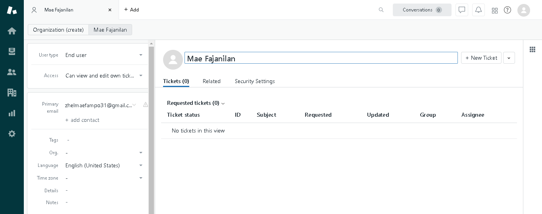Screen dimensions: 542x214
Task: Open dropdown arrow beside New Ticket
Action: [x=509, y=58]
